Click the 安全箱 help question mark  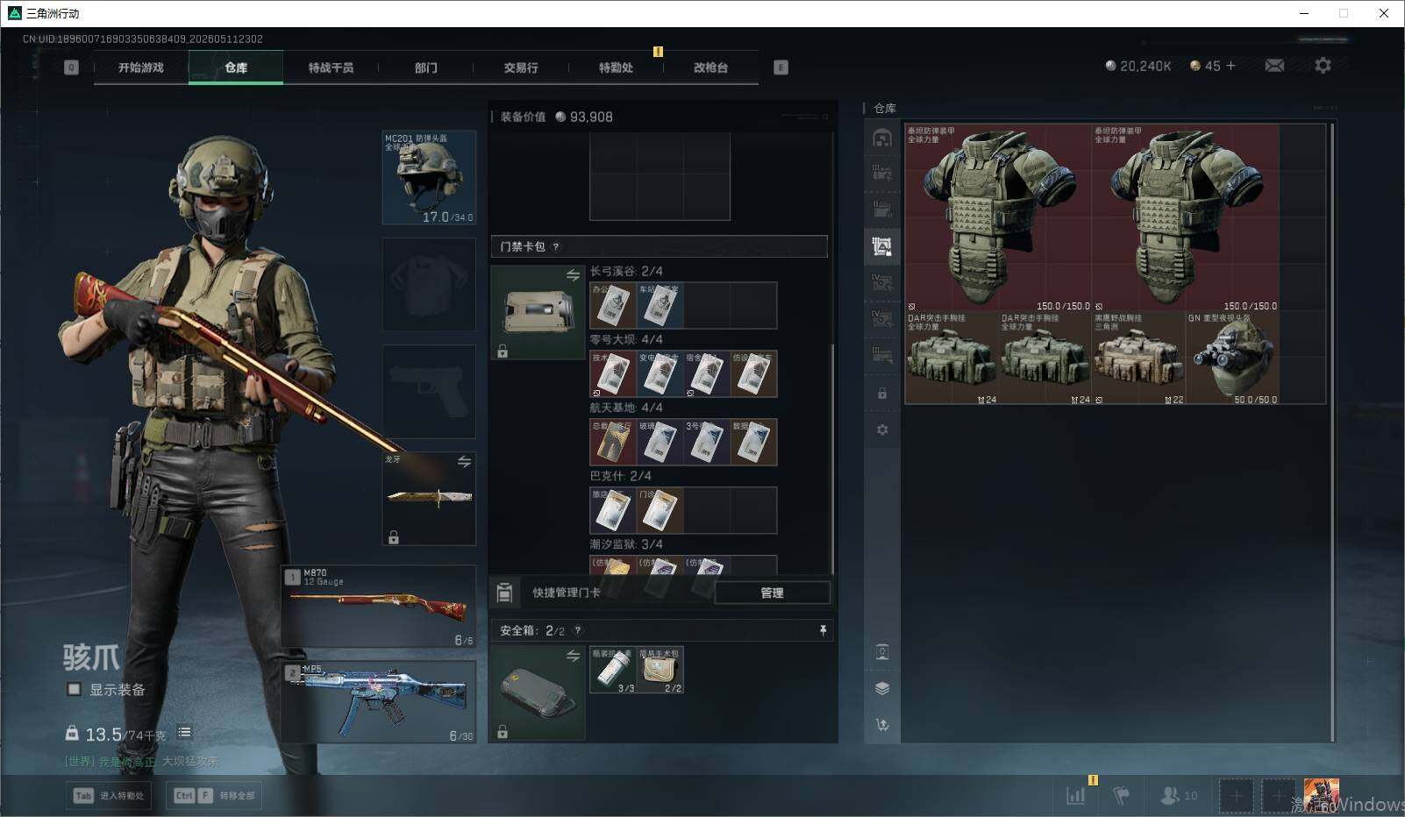(577, 631)
